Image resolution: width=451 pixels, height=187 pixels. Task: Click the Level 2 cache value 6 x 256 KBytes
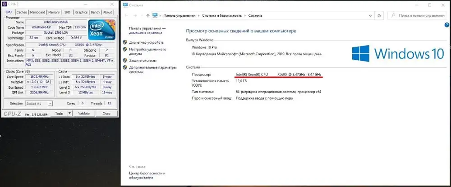pos(86,87)
